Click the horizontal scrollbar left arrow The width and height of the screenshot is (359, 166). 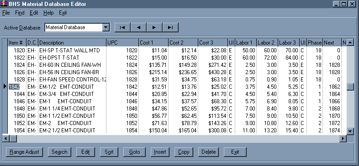pos(6,138)
